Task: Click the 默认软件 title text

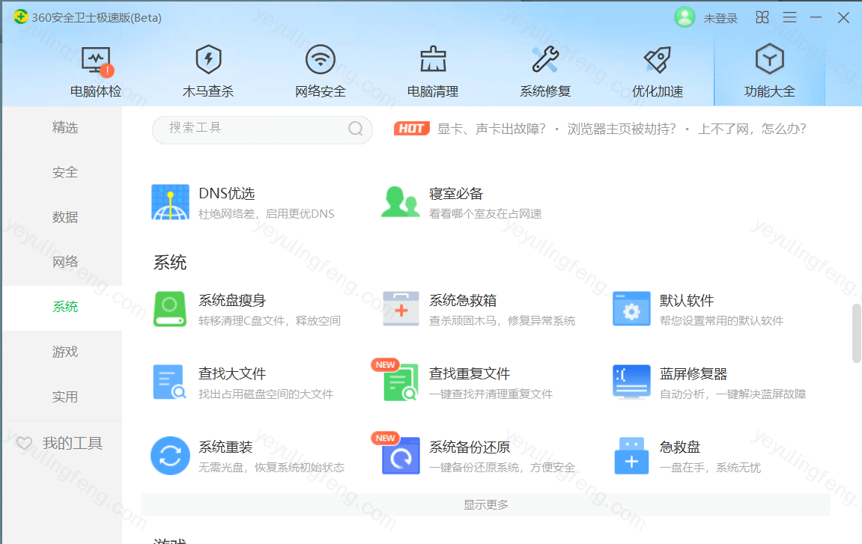Action: pyautogui.click(x=687, y=301)
